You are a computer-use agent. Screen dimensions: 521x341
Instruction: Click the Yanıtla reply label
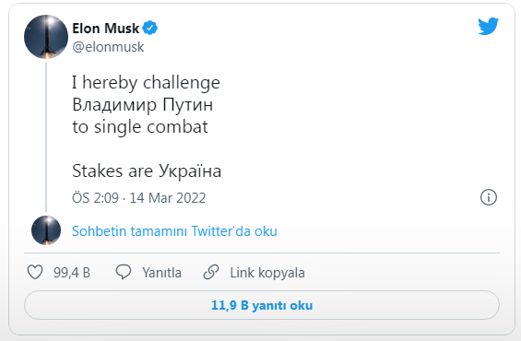(161, 273)
